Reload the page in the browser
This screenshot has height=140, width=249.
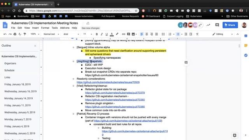click(14, 10)
